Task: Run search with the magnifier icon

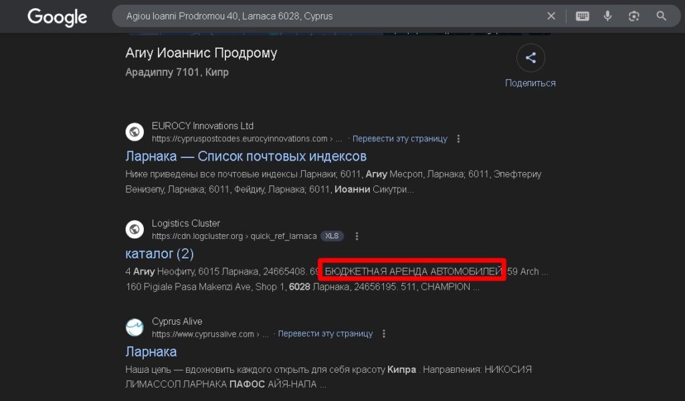Action: (662, 16)
